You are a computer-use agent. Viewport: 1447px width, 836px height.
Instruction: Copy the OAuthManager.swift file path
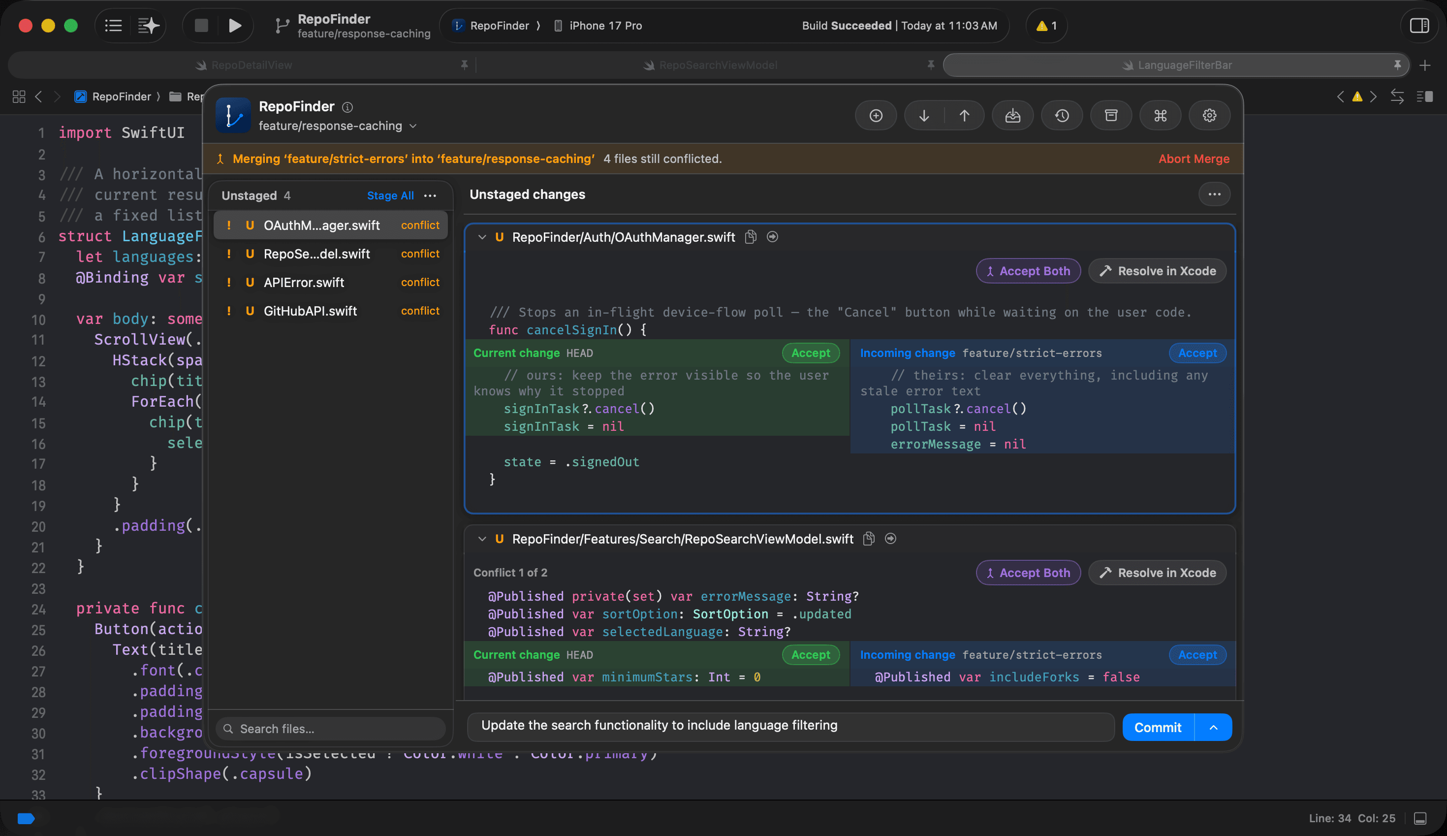pyautogui.click(x=751, y=236)
